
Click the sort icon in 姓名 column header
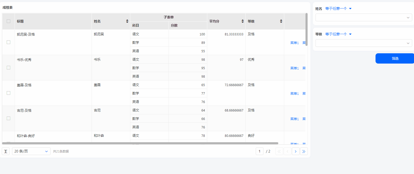pos(127,21)
